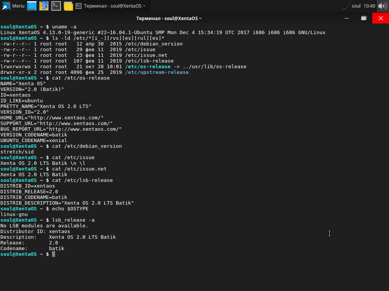The width and height of the screenshot is (389, 291).
Task: Click the 10:40 clock in the panel
Action: (x=369, y=6)
